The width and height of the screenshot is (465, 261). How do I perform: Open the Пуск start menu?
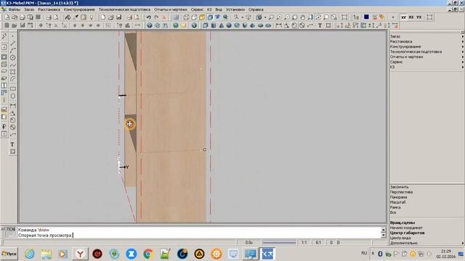click(9, 254)
